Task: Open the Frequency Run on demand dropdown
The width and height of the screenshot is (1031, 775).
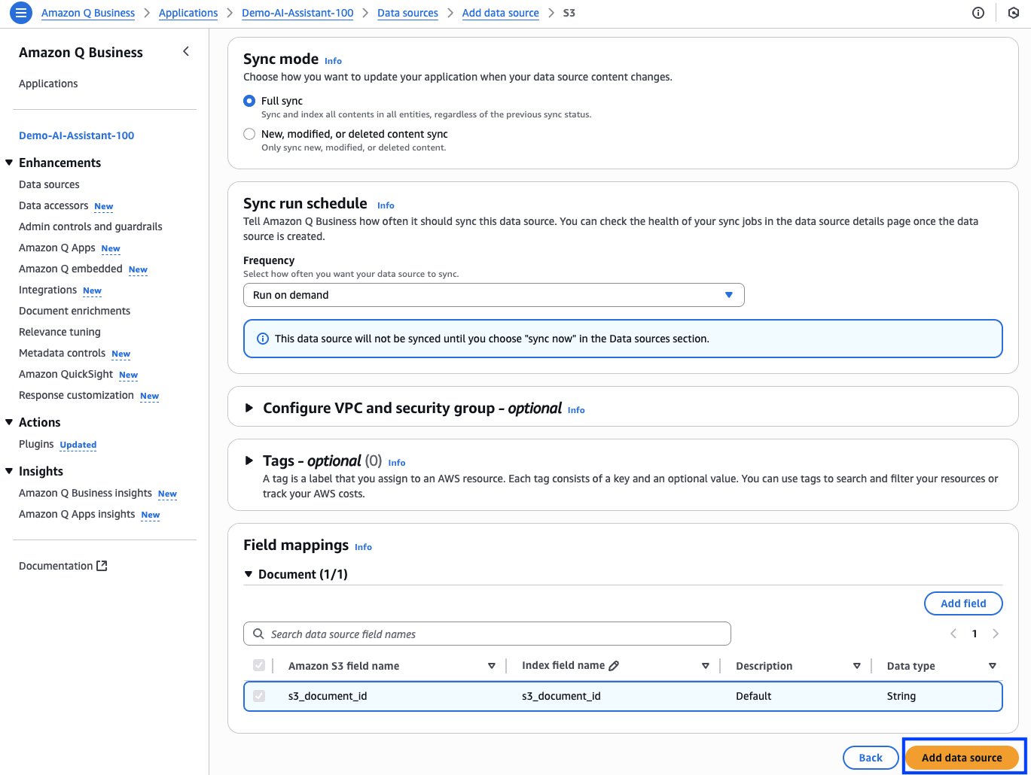Action: pyautogui.click(x=493, y=295)
